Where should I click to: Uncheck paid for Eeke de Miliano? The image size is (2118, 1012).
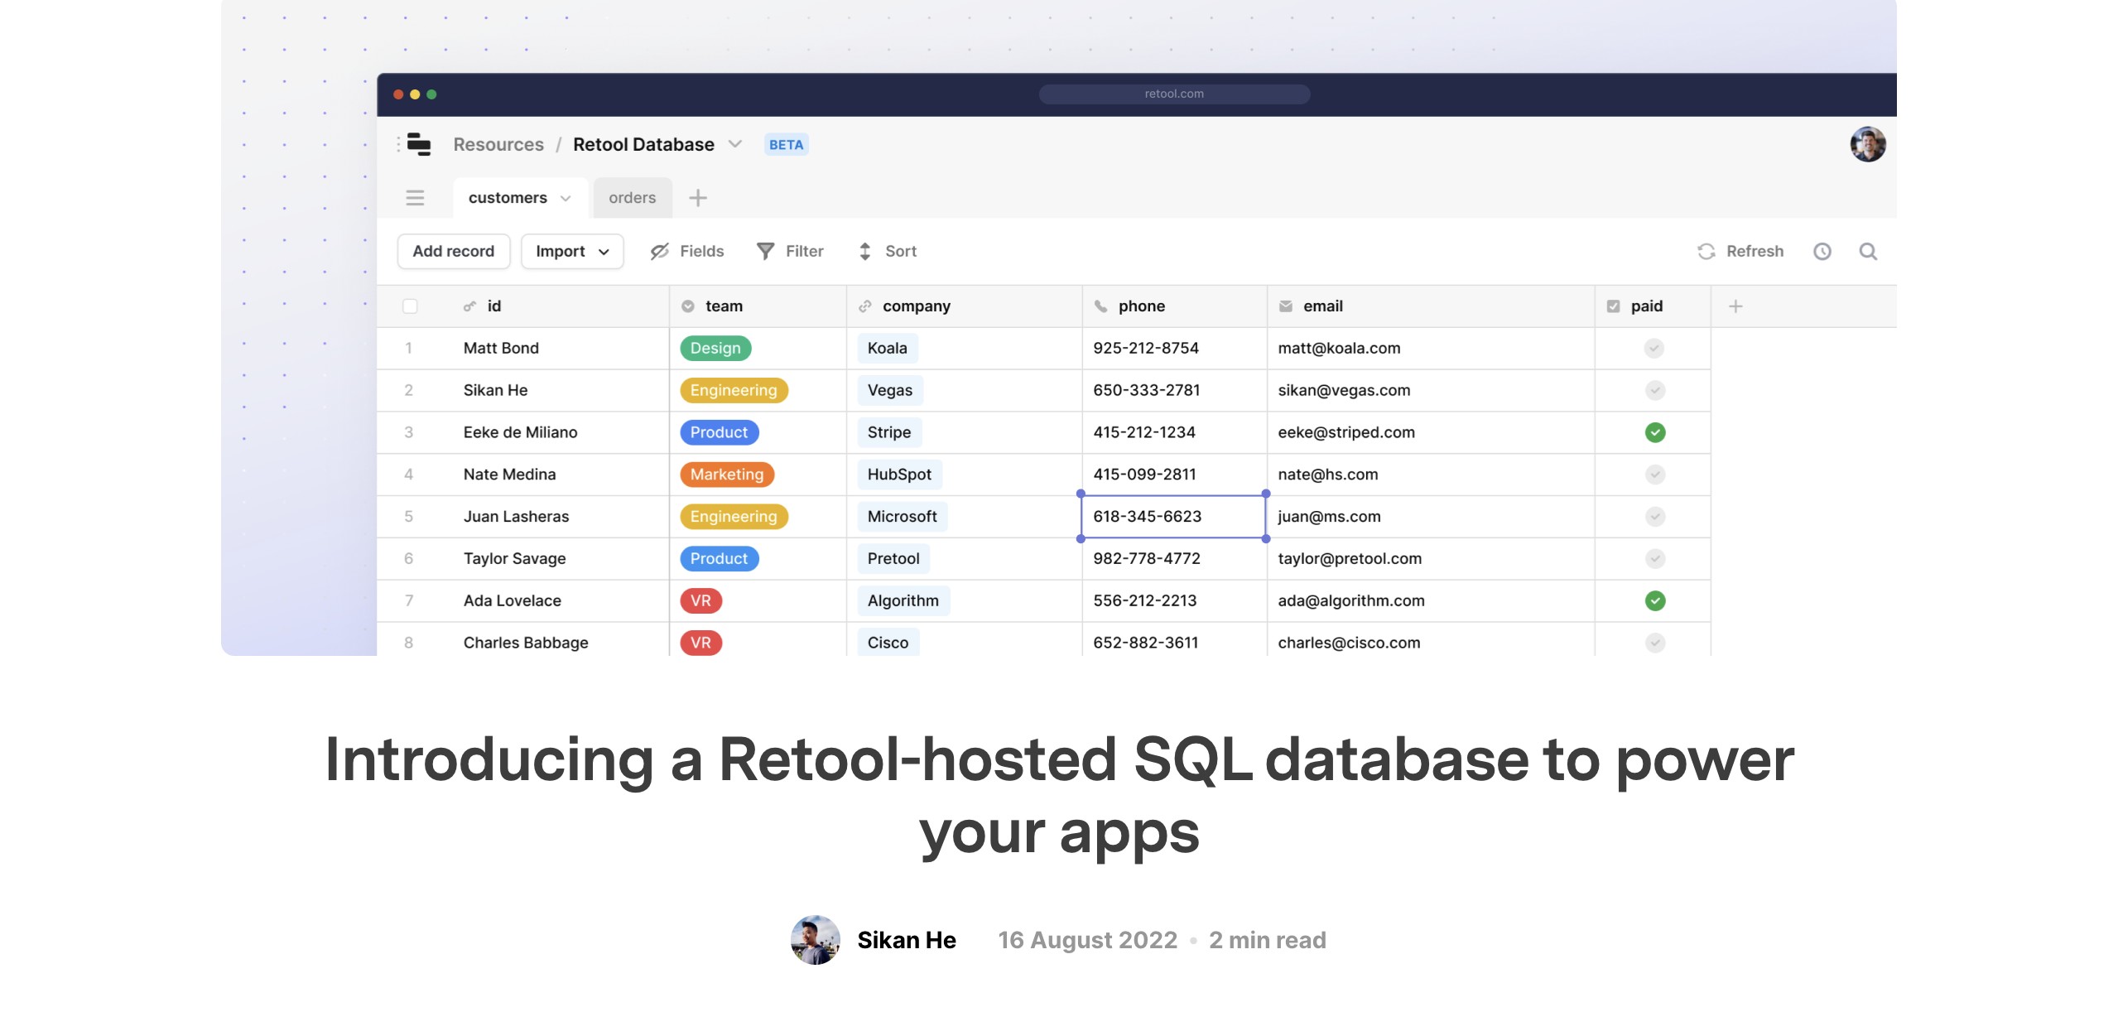tap(1654, 432)
